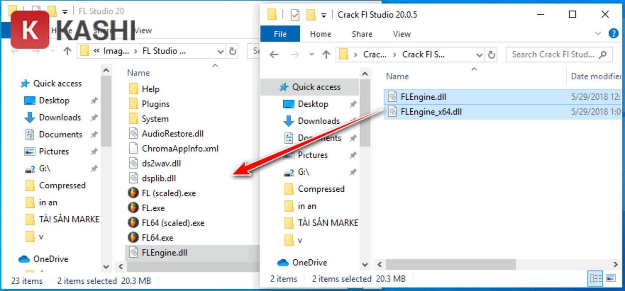Screen dimensions: 625x291
Task: Click the FL (scaled).exe fruit icon
Action: coord(133,193)
